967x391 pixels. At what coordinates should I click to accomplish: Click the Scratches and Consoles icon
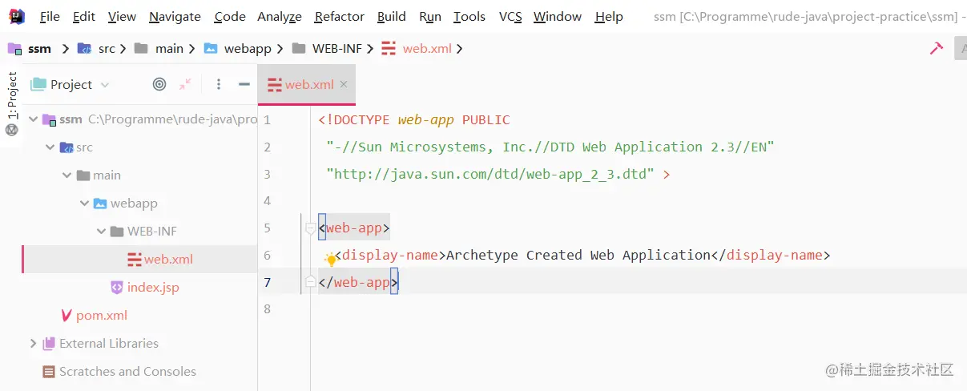pos(49,372)
